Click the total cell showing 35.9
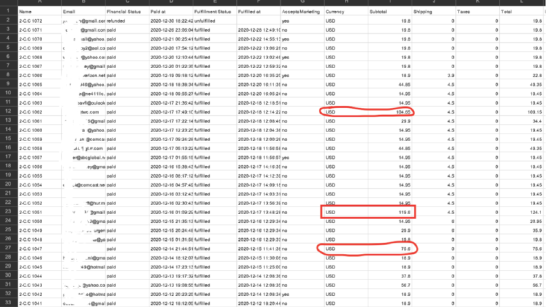Image resolution: width=546 pixels, height=307 pixels. 521,231
